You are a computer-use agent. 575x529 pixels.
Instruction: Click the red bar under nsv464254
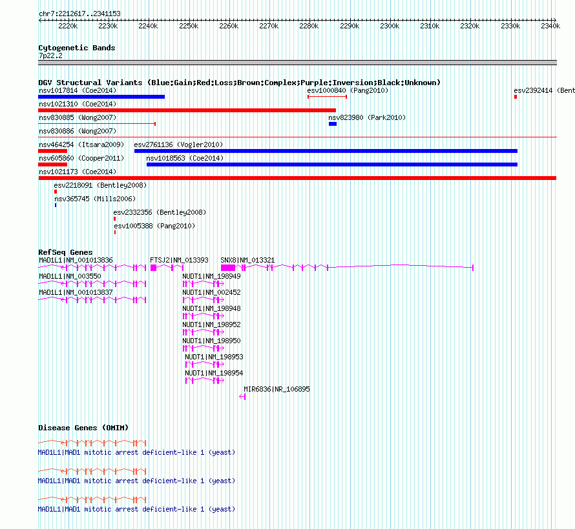[53, 151]
